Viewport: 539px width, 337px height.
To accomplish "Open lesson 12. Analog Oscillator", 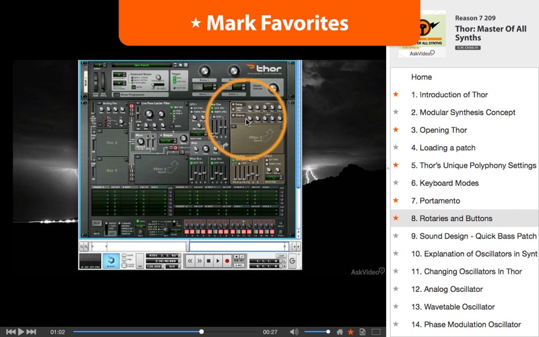I will point(447,289).
